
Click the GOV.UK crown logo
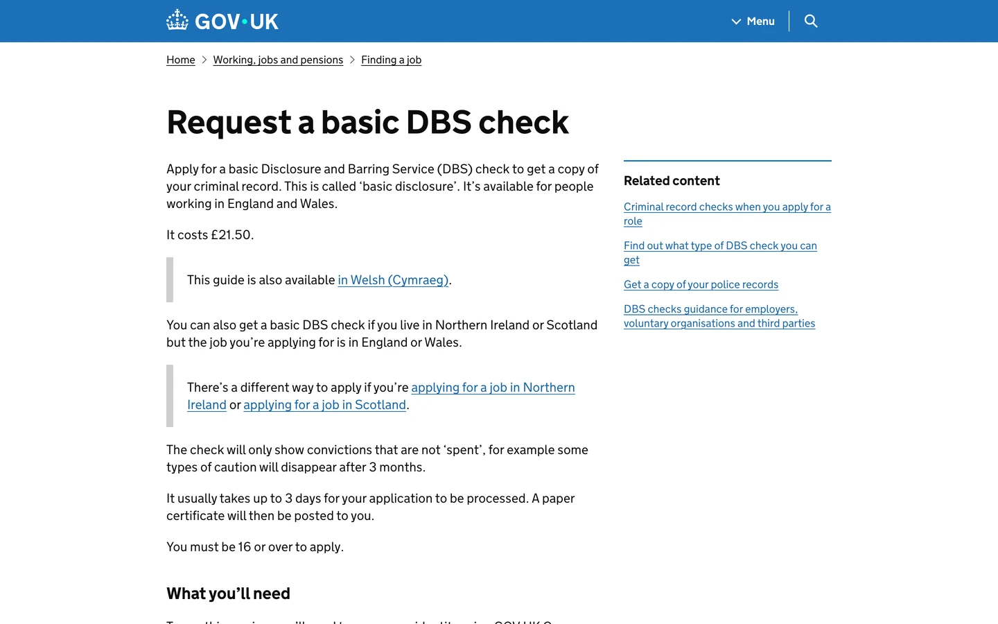(x=222, y=21)
